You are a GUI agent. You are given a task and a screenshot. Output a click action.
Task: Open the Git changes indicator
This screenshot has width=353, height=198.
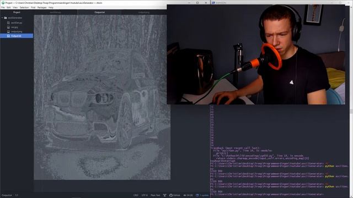pos(188,195)
